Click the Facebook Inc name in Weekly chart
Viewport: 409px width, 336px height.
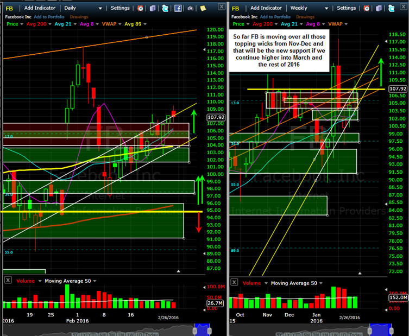coord(244,17)
